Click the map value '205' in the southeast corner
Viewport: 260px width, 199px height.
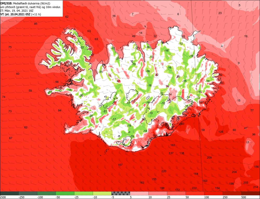(246, 183)
